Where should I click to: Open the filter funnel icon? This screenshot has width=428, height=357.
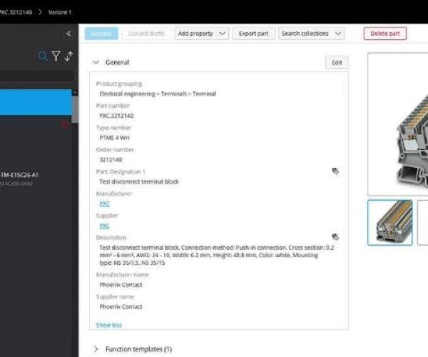[x=56, y=56]
